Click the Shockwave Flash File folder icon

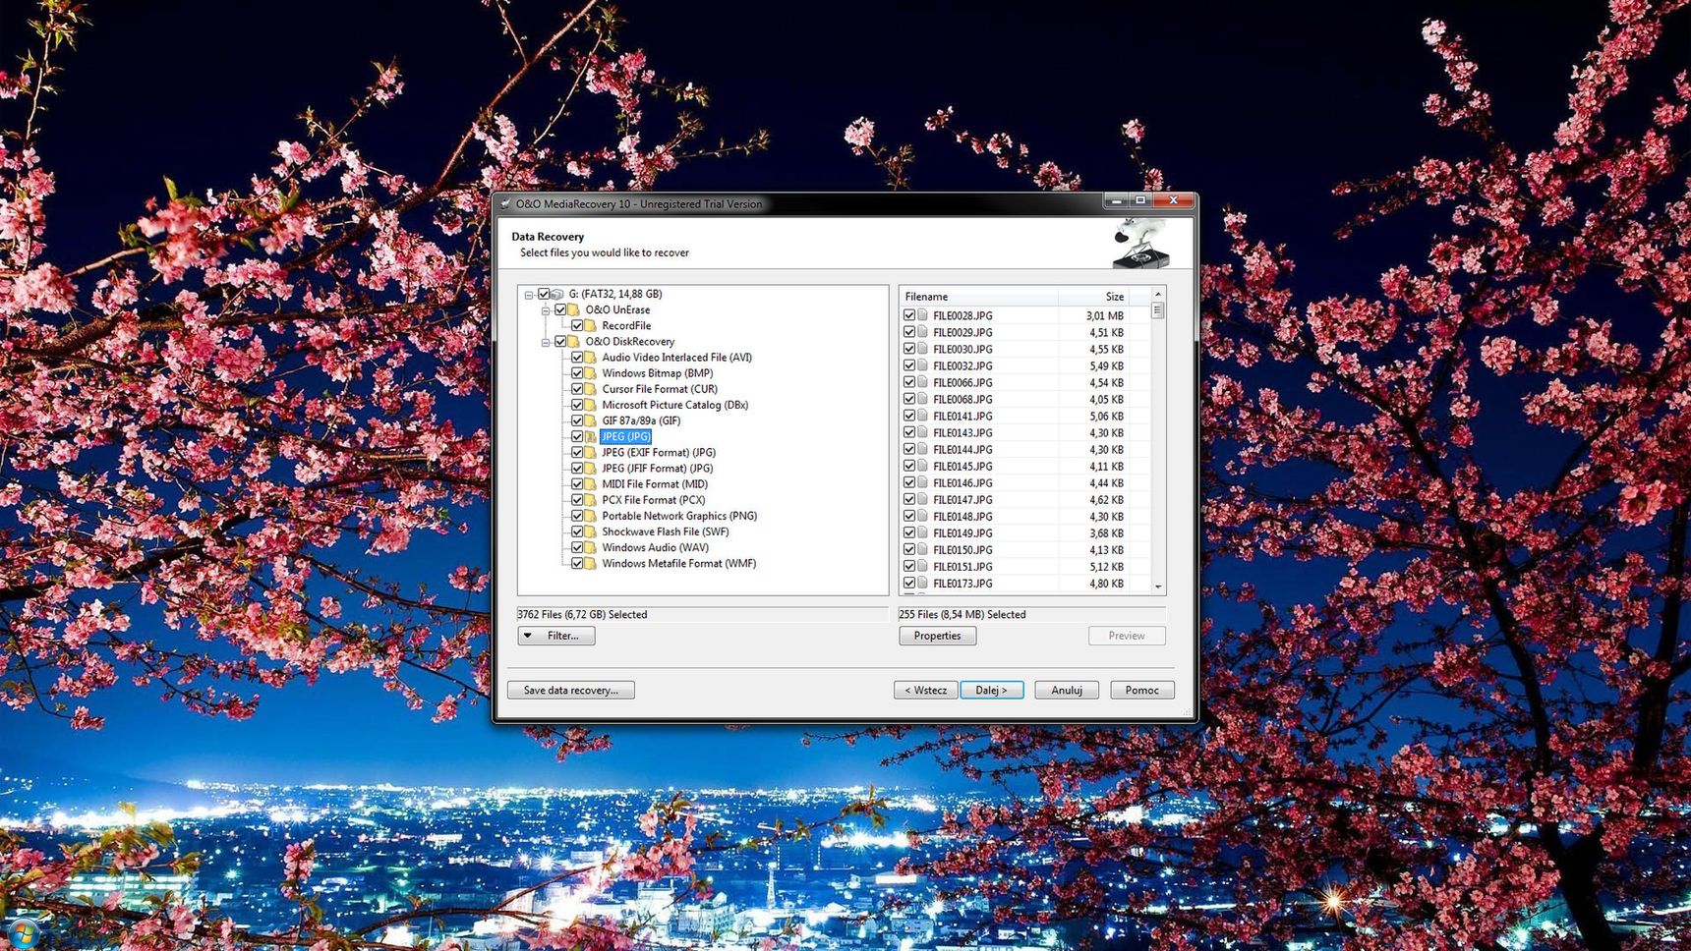tap(591, 531)
